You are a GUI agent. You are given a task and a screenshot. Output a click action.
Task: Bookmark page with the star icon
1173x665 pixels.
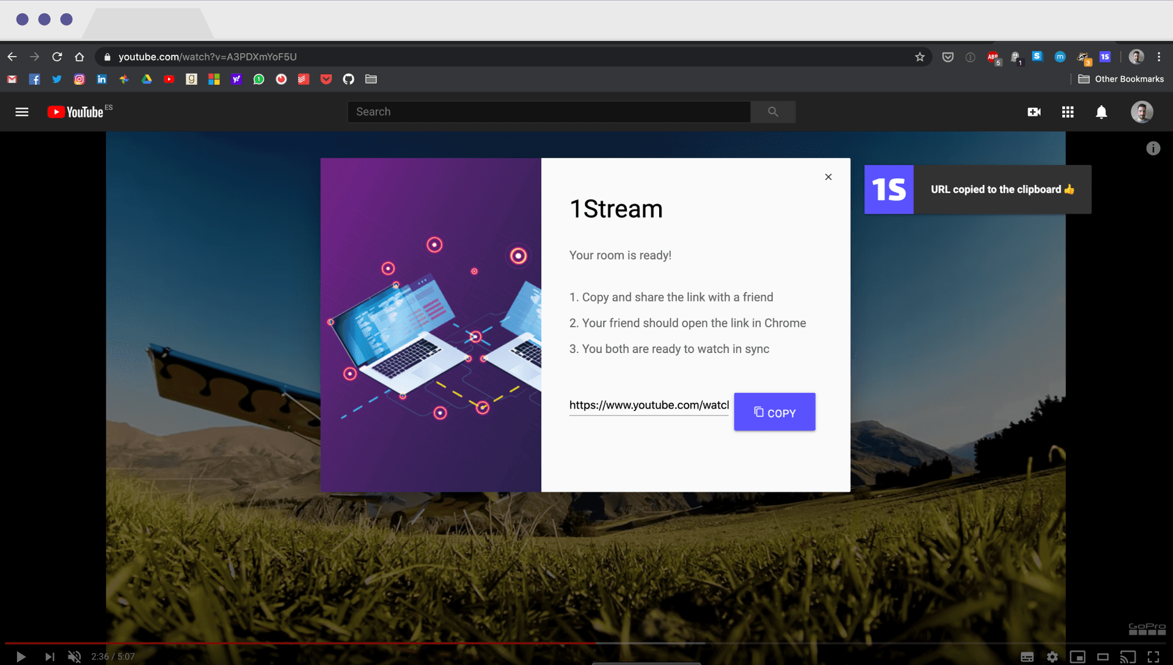tap(919, 57)
